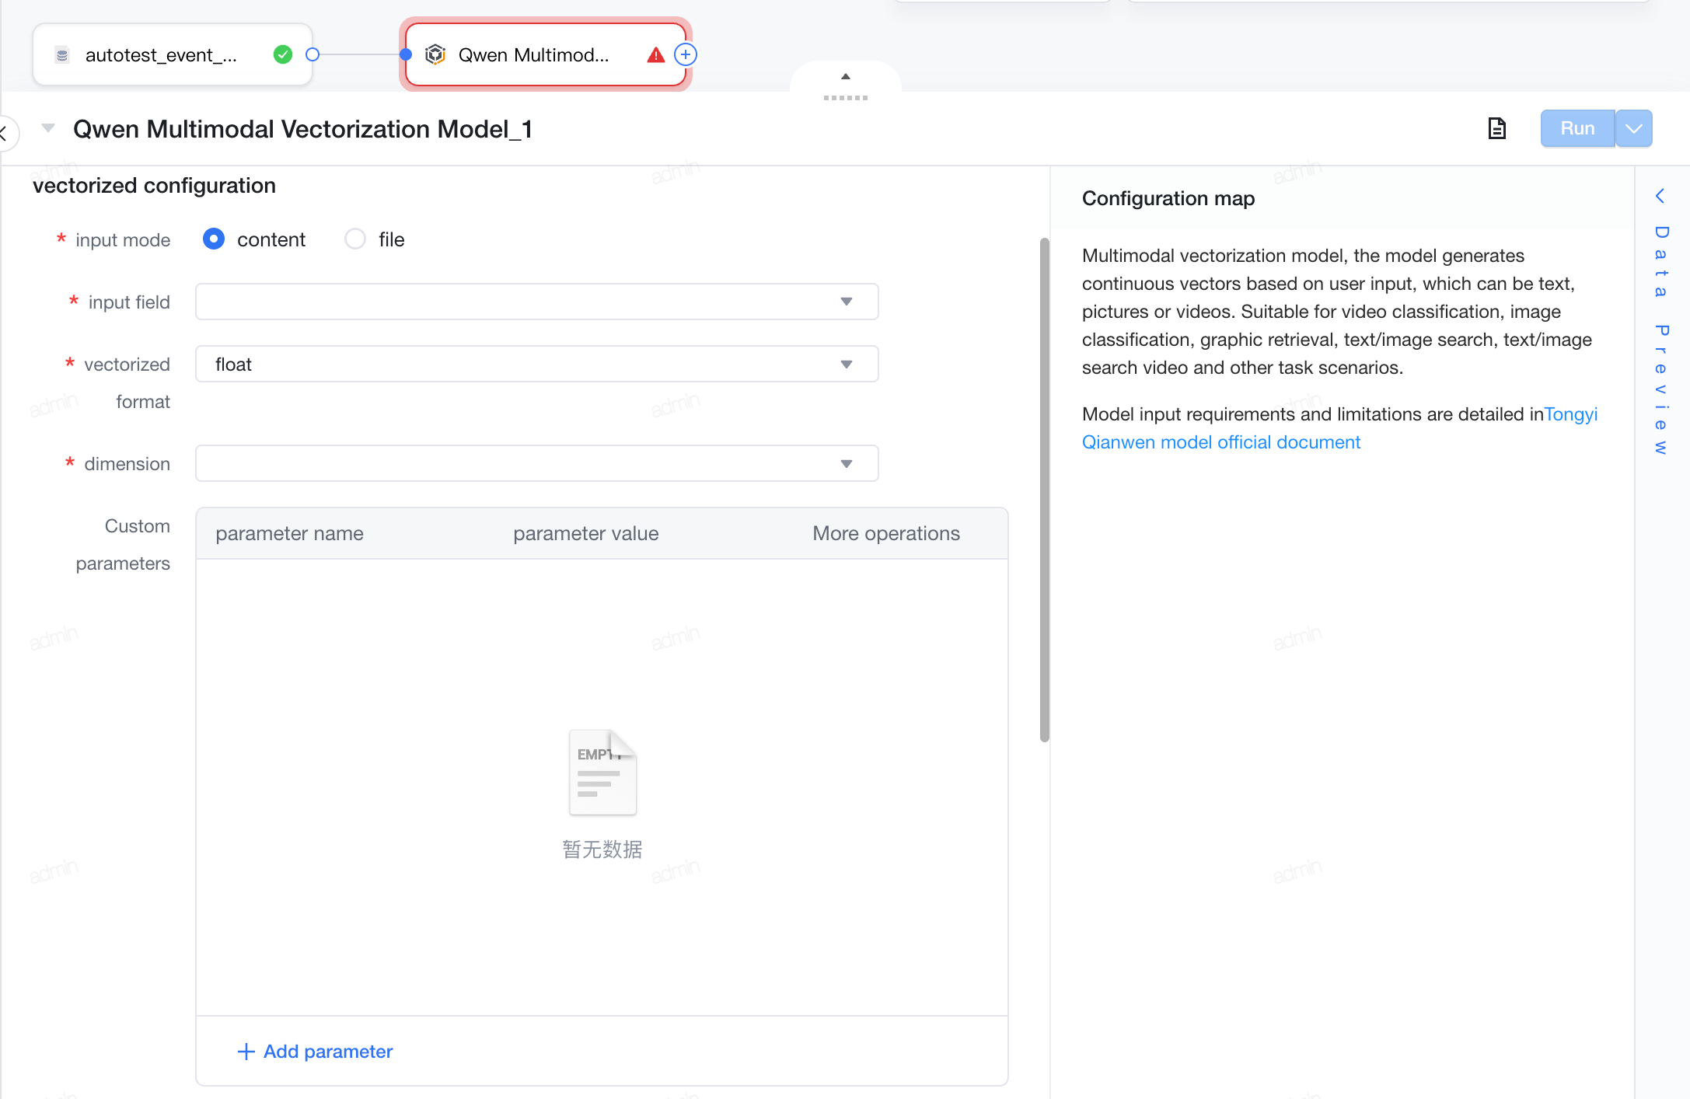The height and width of the screenshot is (1099, 1690).
Task: Click the database icon on autotest_event node
Action: point(62,55)
